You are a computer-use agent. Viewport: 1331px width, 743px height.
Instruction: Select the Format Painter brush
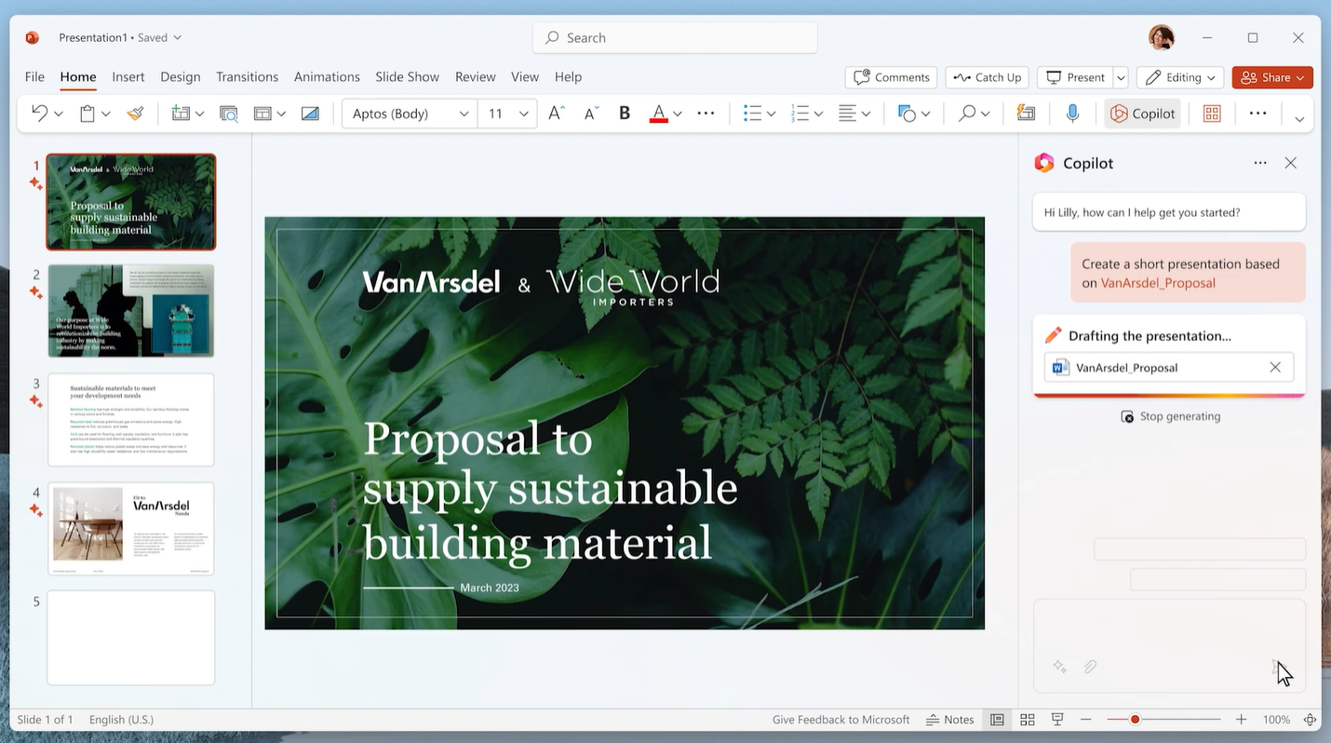click(x=136, y=114)
